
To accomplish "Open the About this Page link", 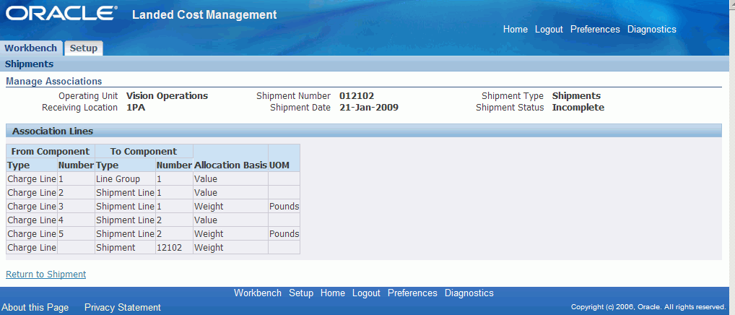I will [x=35, y=308].
